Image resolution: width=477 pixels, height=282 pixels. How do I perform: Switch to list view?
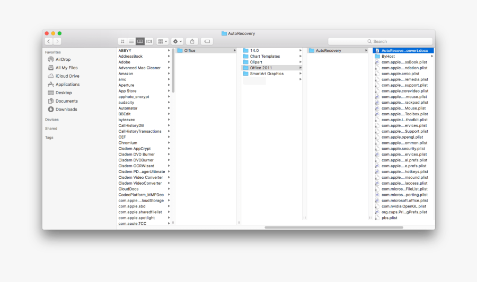coord(131,41)
